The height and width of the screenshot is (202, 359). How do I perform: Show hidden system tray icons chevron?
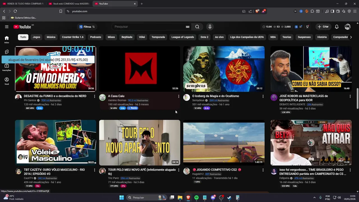coord(314,198)
